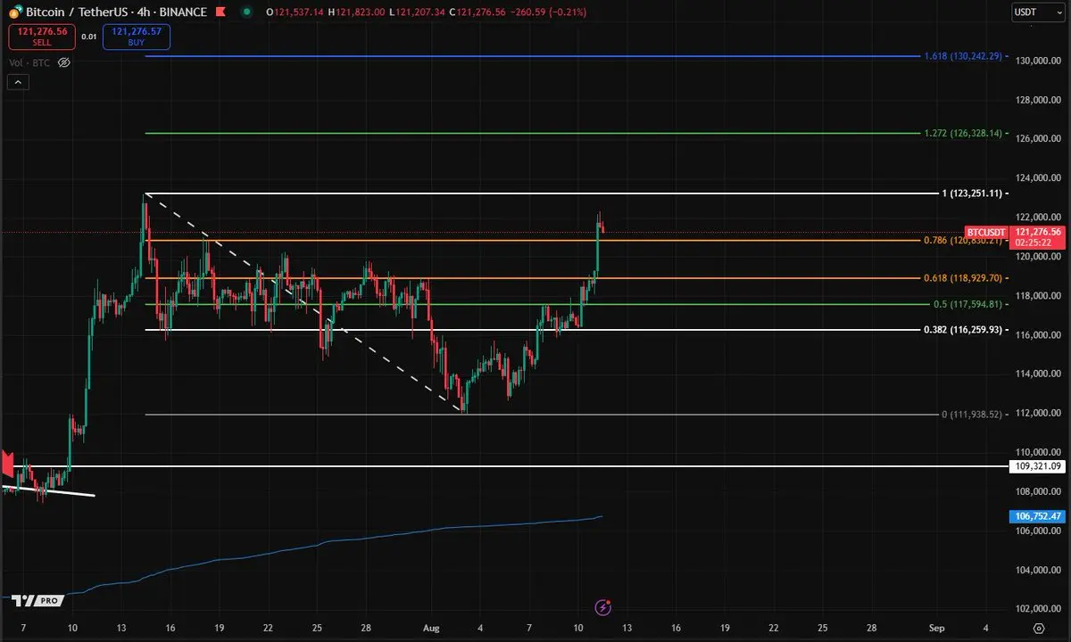Click the 128,000.00 price axis label
Viewport: 1071px width, 642px height.
click(x=1036, y=100)
